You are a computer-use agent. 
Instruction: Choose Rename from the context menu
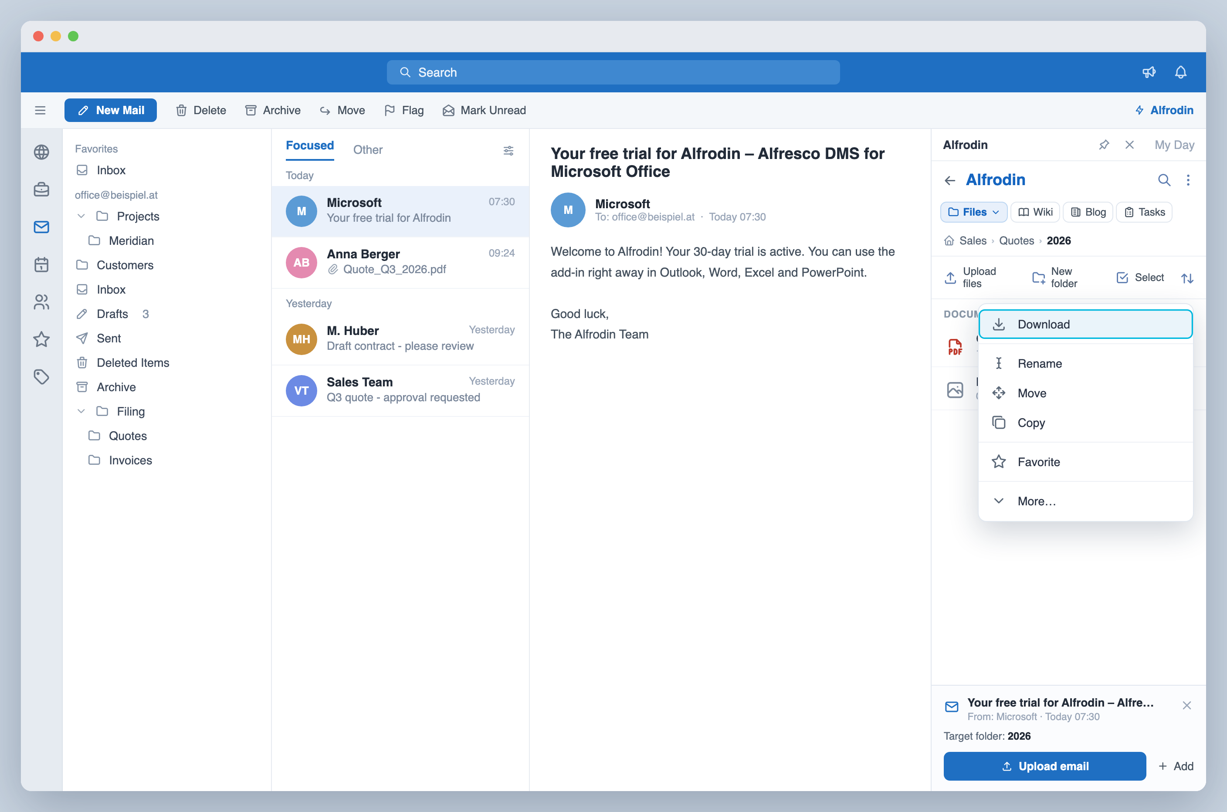[x=1085, y=364]
